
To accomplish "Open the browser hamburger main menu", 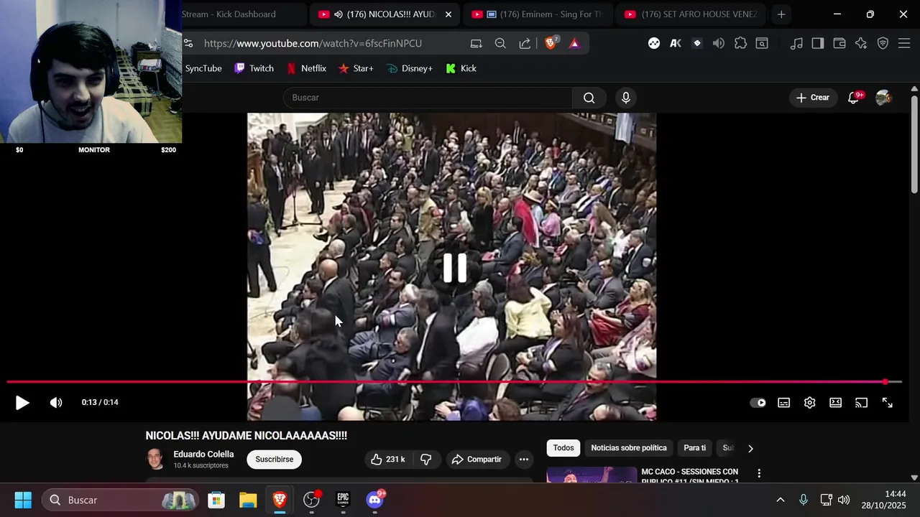I will [905, 44].
